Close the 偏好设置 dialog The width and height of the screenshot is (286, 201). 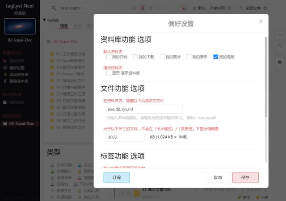(261, 21)
